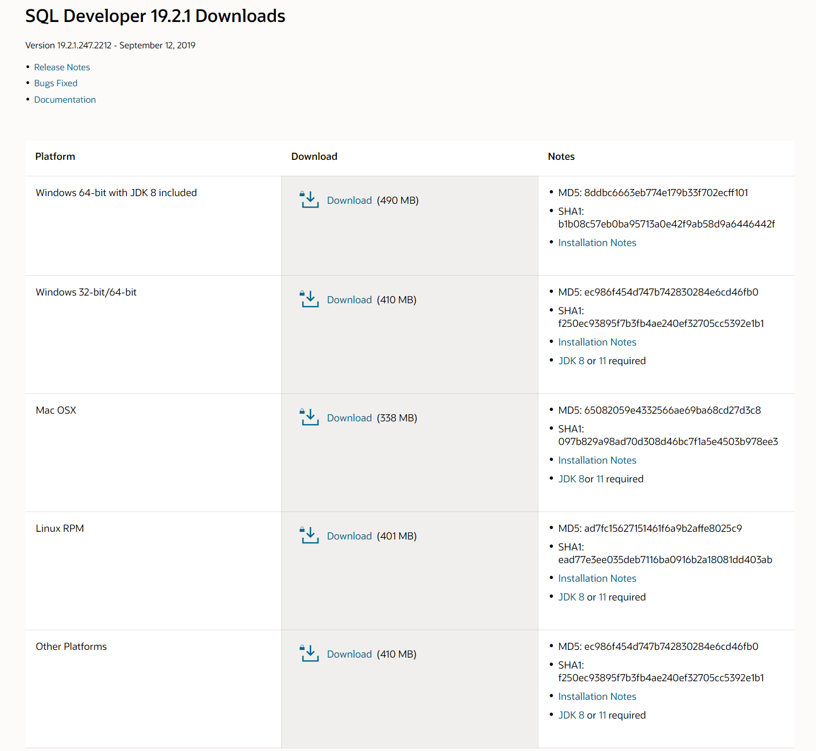Click the "Linux RPM" platform label
This screenshot has width=816, height=751.
(x=60, y=529)
